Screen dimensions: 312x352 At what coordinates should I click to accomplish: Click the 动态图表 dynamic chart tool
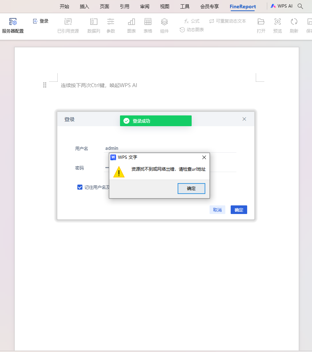pyautogui.click(x=192, y=30)
